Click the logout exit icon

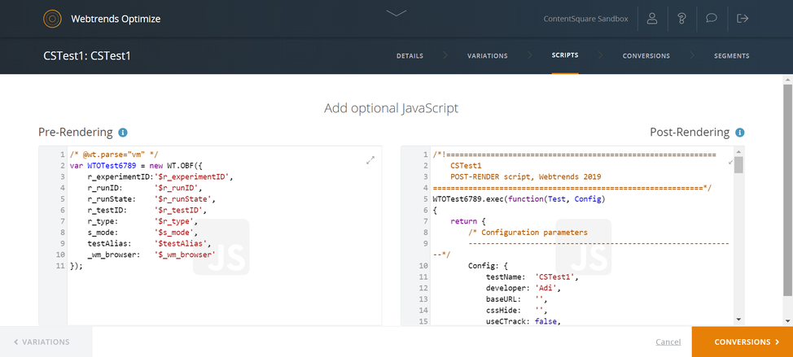(x=743, y=19)
